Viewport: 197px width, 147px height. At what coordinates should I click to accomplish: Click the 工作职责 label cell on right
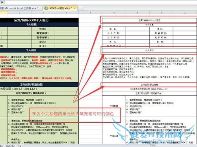click(114, 106)
